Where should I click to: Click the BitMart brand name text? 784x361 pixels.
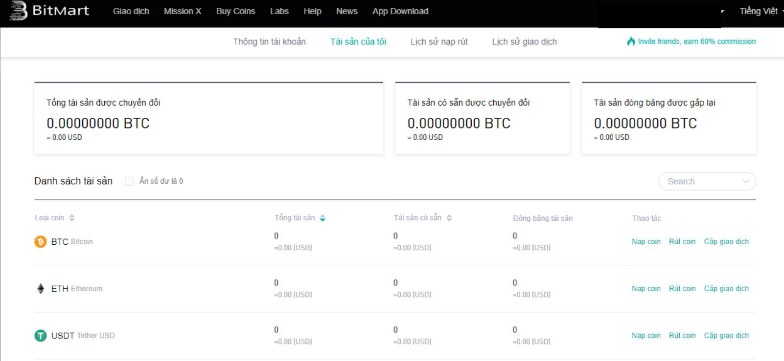click(x=61, y=10)
